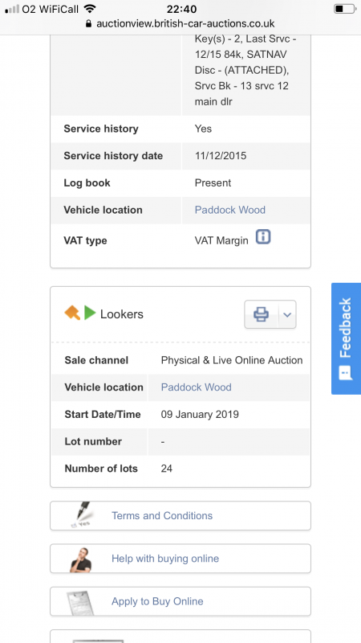Click the padlock icon in address bar
The height and width of the screenshot is (643, 361).
click(88, 24)
